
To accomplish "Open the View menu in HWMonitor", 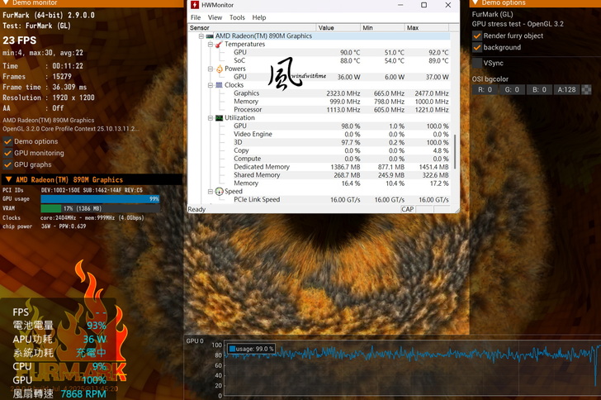I will (x=215, y=17).
